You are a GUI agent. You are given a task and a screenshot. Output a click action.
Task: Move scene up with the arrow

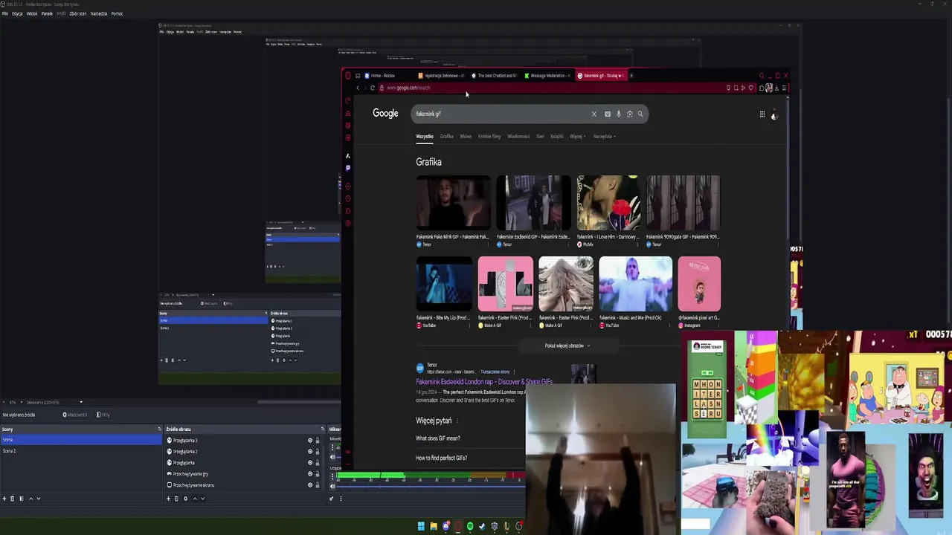click(30, 499)
